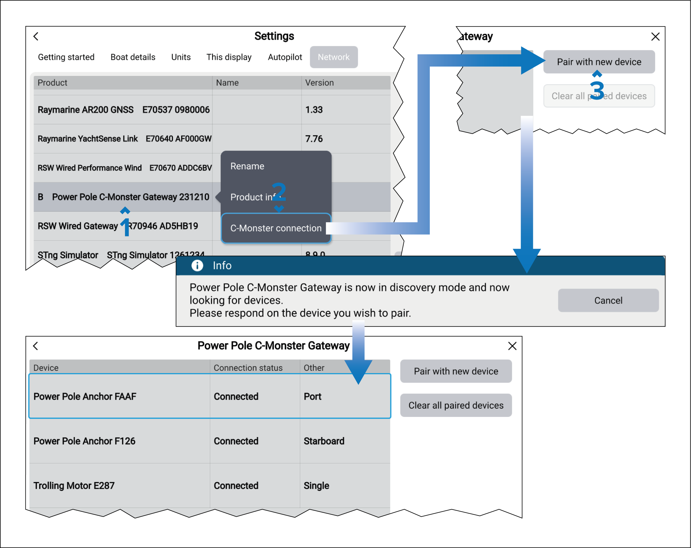
Task: Select C-Monster connection menu entry
Action: (x=276, y=228)
